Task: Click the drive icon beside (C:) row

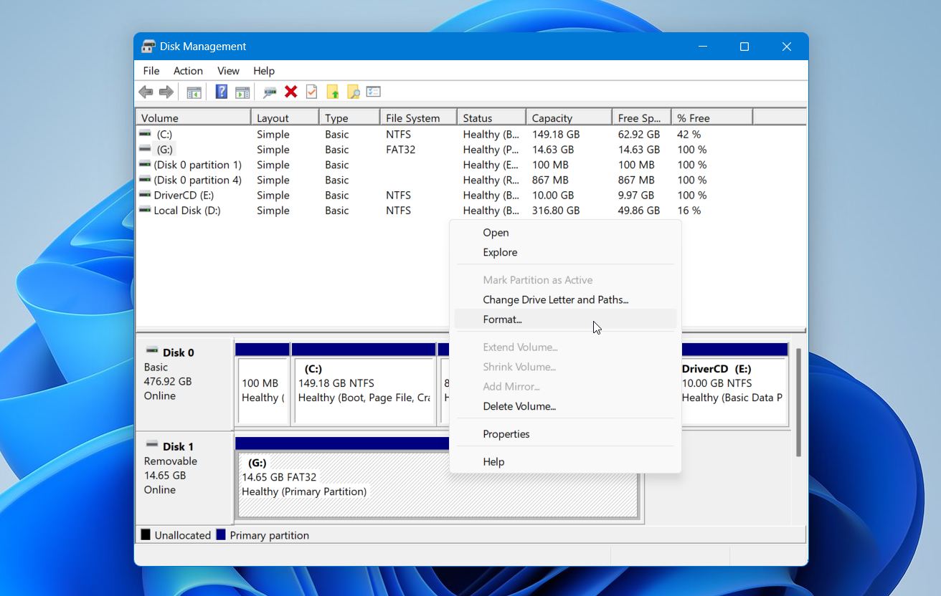Action: (145, 134)
